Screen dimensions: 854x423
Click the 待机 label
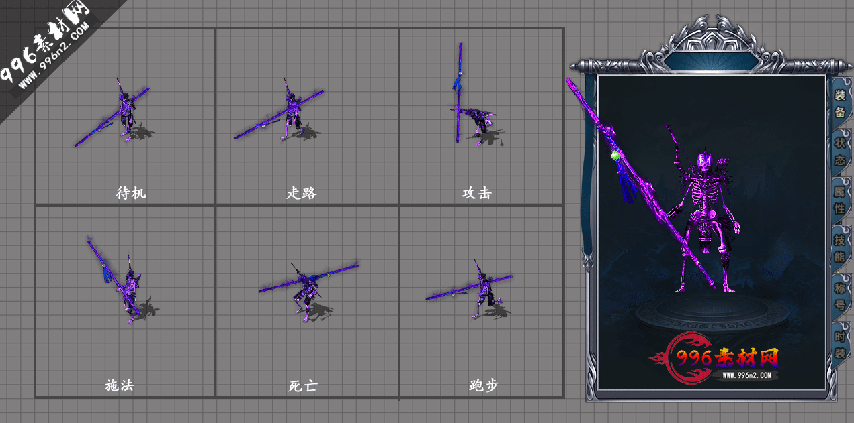(x=130, y=194)
